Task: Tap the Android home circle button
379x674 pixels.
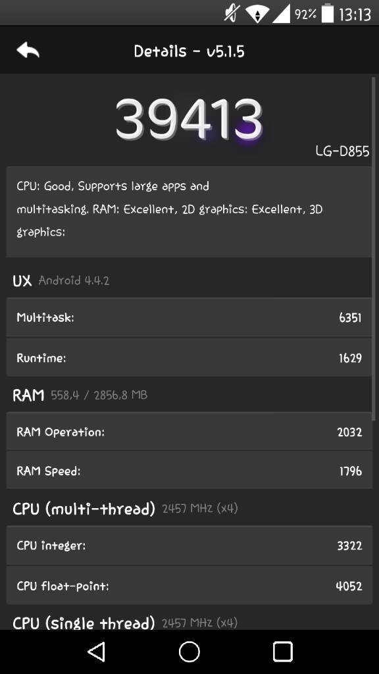Action: click(x=189, y=652)
